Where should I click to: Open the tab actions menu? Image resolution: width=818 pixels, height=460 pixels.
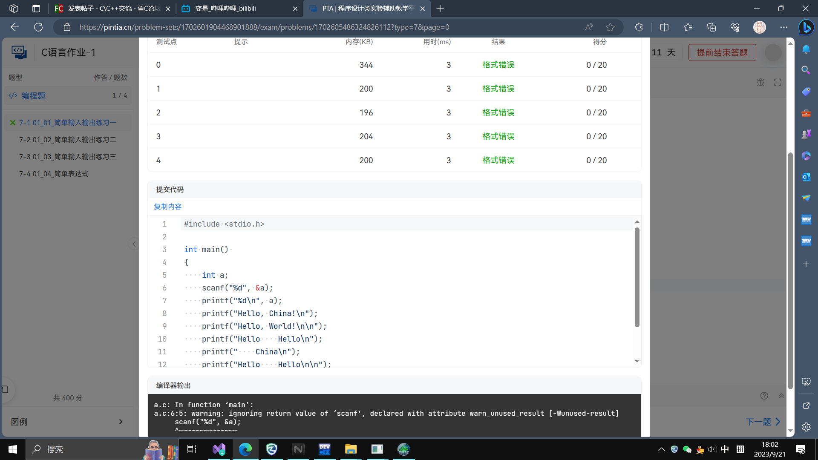tap(36, 9)
